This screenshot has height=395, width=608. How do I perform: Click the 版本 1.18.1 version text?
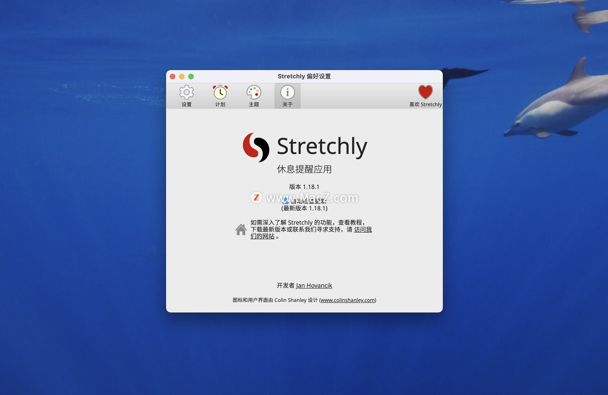pos(304,187)
